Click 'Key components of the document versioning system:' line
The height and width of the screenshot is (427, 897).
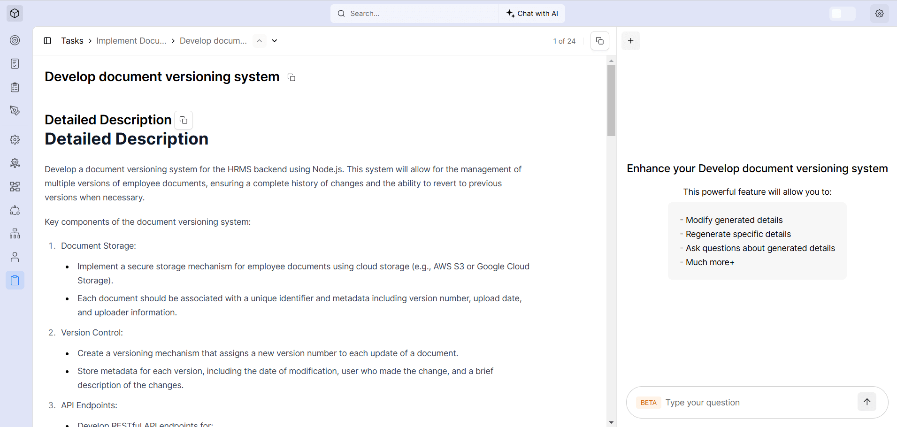coord(148,222)
